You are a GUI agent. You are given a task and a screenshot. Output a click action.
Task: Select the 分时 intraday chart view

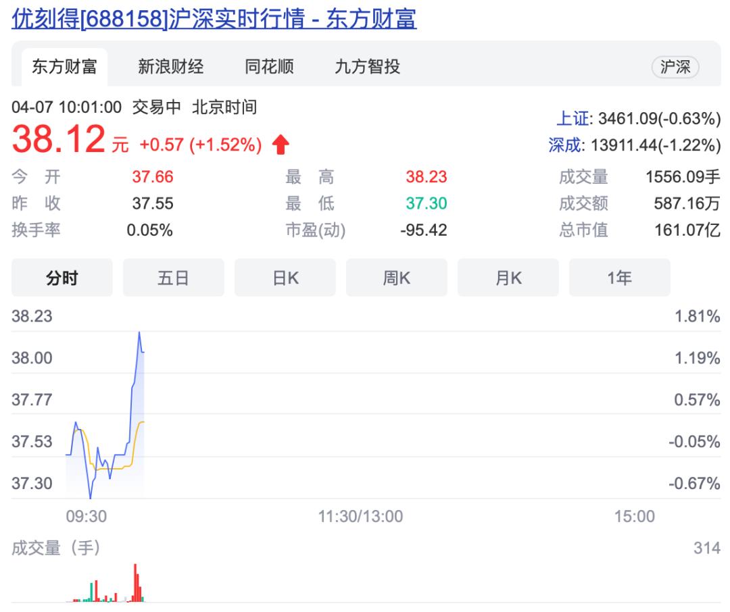click(x=62, y=276)
